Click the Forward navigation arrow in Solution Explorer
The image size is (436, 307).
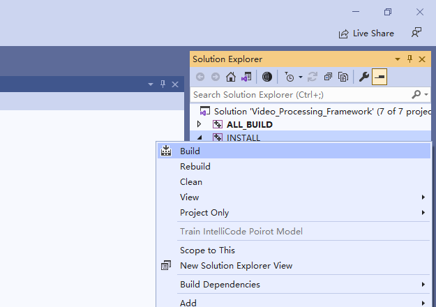[x=216, y=77]
